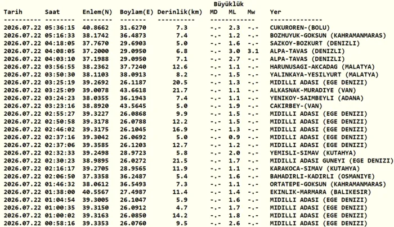This screenshot has height=227, width=394.
Task: Click longitude 26.1045
Action: point(133,129)
